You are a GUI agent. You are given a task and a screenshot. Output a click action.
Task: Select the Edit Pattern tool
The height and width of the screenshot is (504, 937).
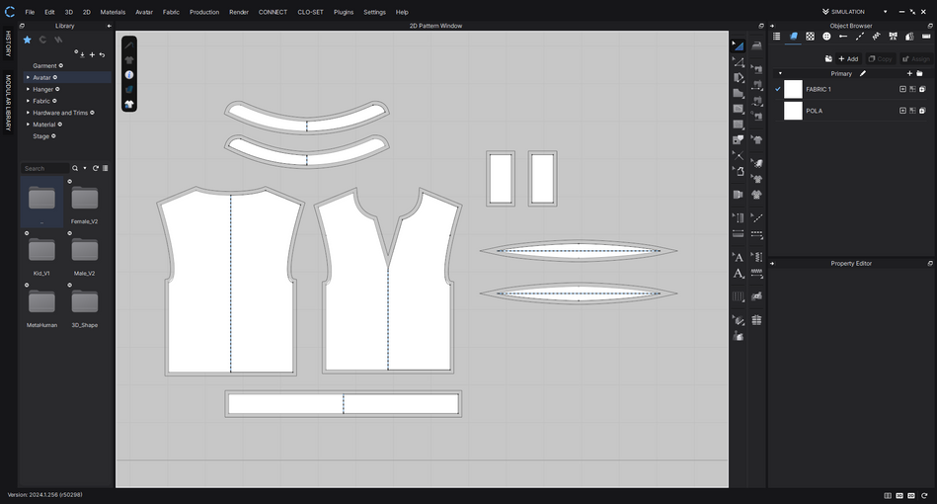pos(739,62)
